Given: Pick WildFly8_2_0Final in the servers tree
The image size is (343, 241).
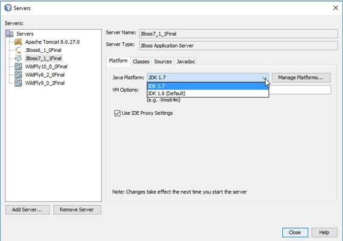Looking at the screenshot, I should tap(45, 74).
